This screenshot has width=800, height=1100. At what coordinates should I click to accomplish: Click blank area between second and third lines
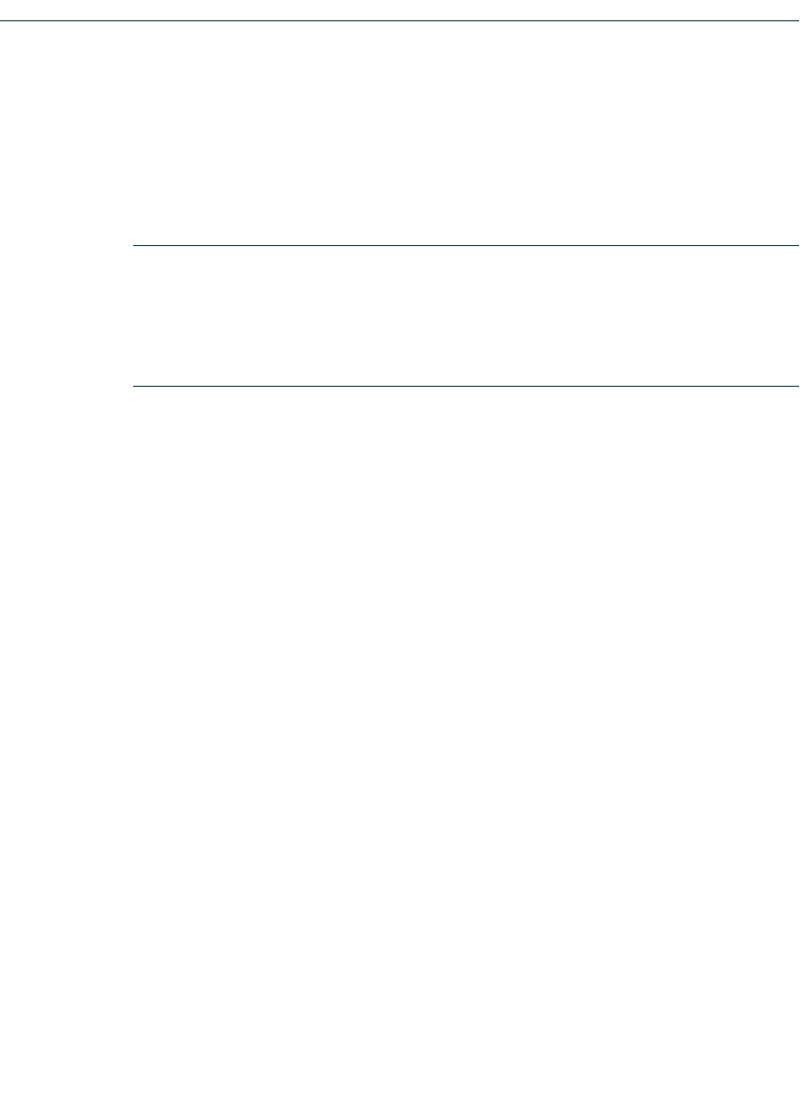(x=466, y=315)
